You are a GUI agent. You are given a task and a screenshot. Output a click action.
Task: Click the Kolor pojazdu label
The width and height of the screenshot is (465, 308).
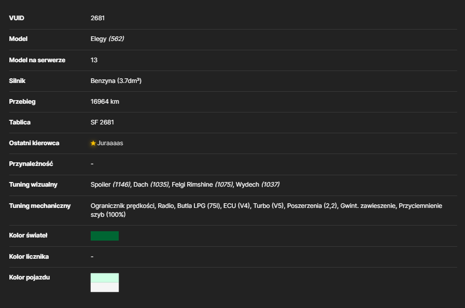coord(30,277)
